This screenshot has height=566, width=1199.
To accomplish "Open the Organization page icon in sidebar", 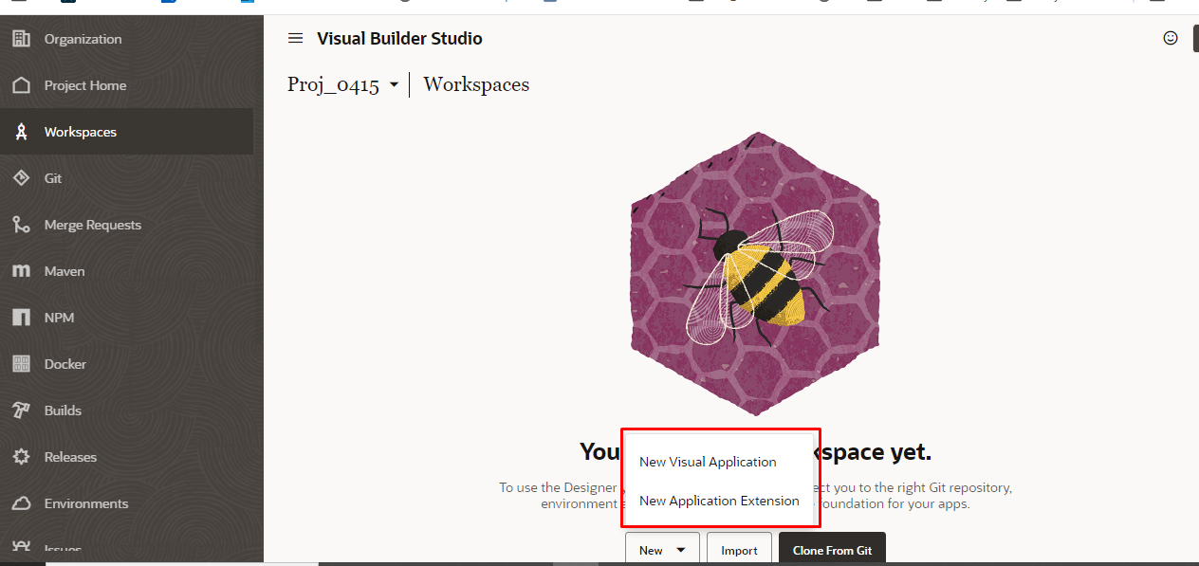I will click(21, 39).
